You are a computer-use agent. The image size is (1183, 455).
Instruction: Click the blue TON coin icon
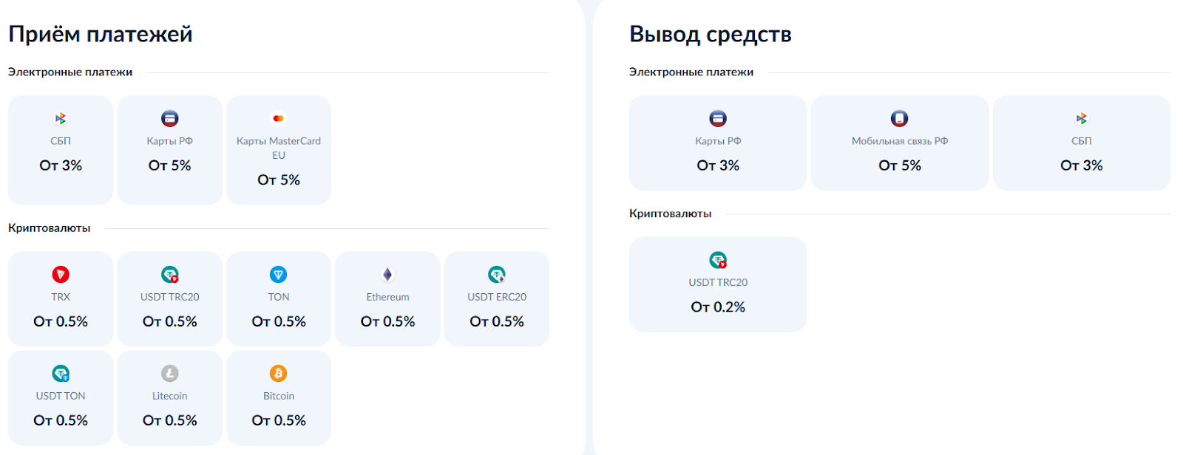[279, 275]
